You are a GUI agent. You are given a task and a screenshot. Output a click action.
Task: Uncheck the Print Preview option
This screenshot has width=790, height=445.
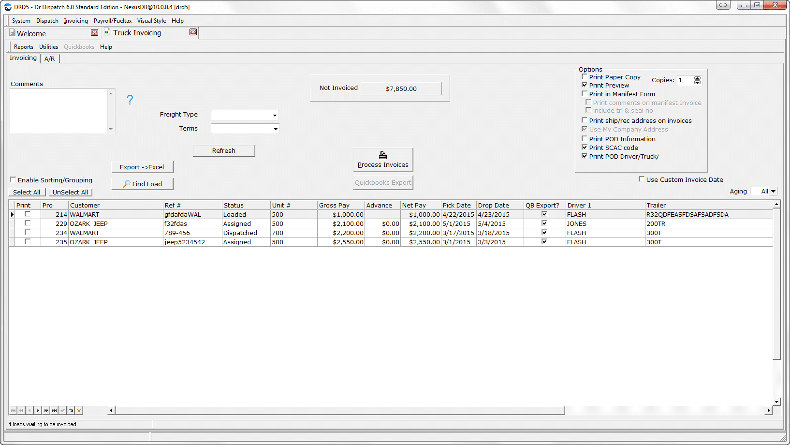tap(584, 85)
